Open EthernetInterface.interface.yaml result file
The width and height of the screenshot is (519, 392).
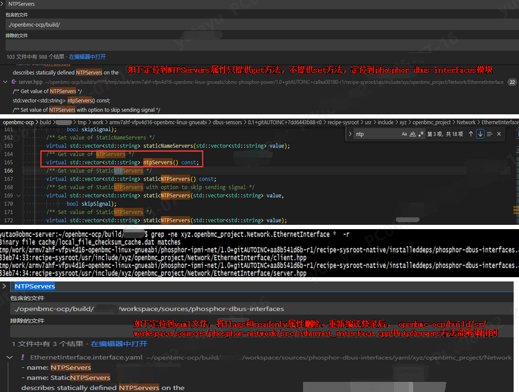(86, 358)
